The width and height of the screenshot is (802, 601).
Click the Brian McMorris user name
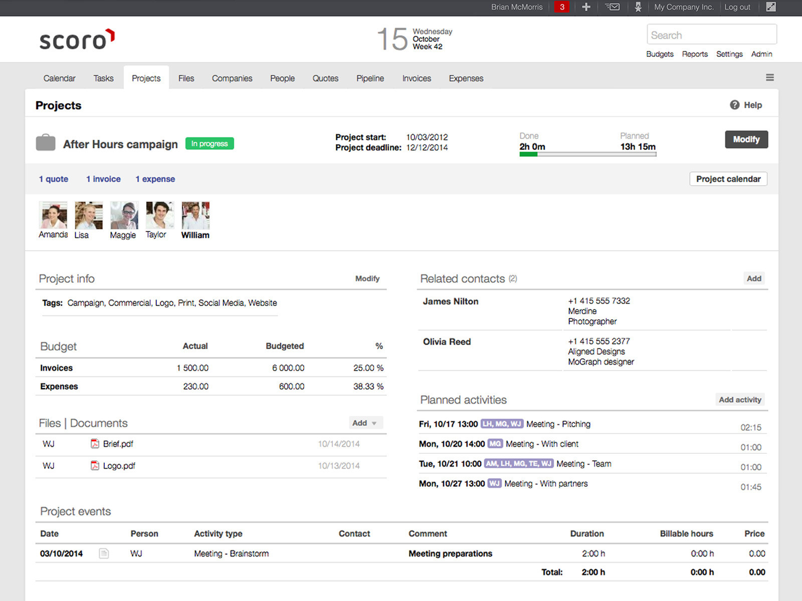click(x=517, y=7)
